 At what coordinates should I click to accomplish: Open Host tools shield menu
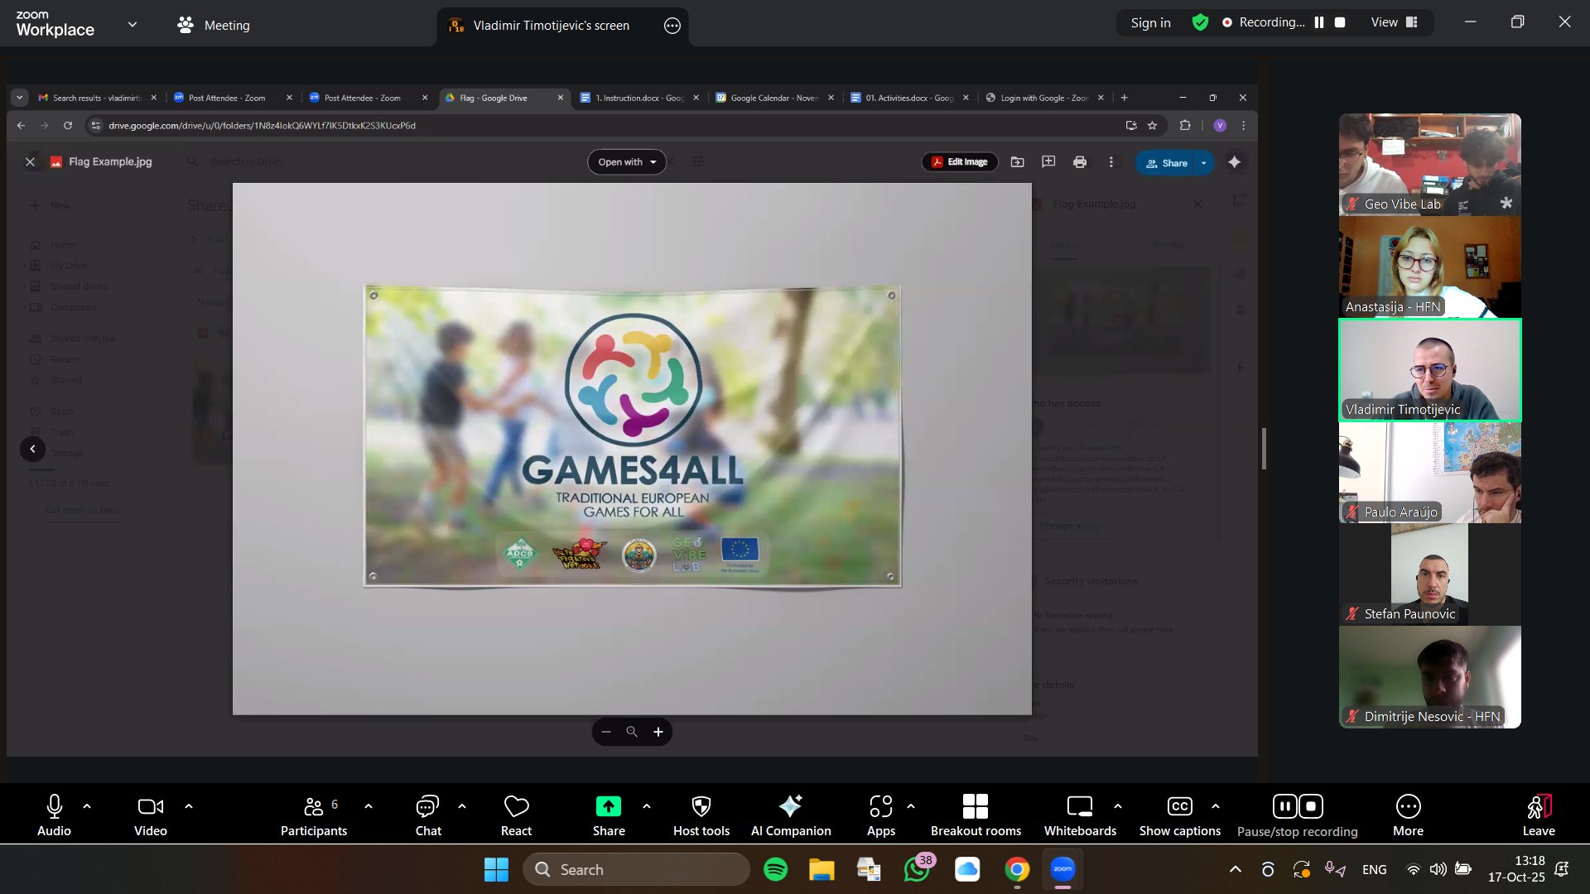(x=701, y=815)
